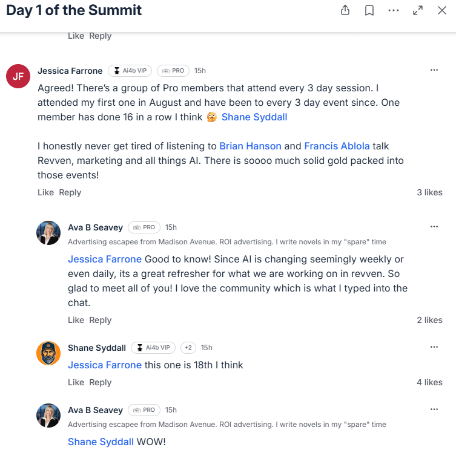Click Jessica Farrone's JF avatar
This screenshot has height=453, width=456.
(x=18, y=76)
